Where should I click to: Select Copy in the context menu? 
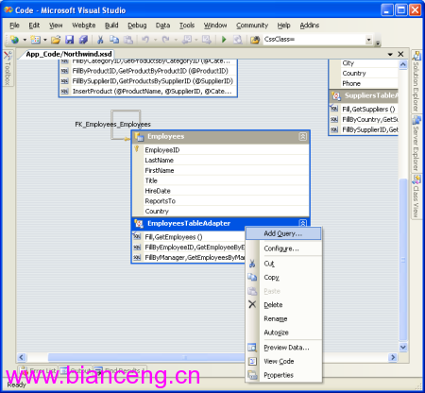(x=283, y=277)
